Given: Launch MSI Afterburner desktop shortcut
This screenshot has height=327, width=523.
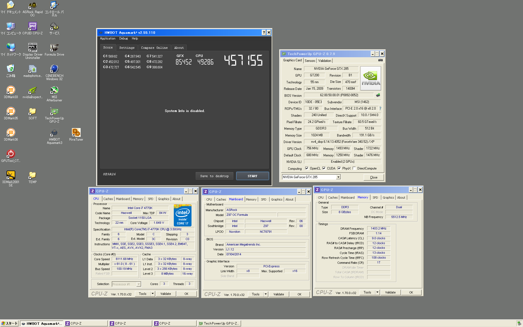Looking at the screenshot, I should (54, 93).
